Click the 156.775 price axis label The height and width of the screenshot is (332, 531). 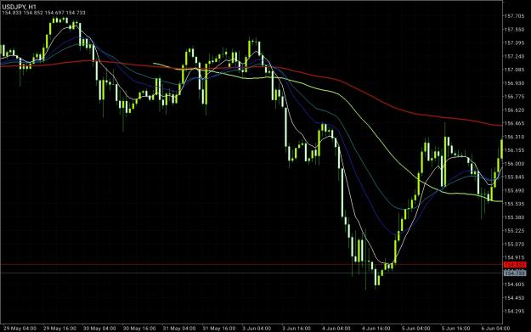(x=514, y=97)
